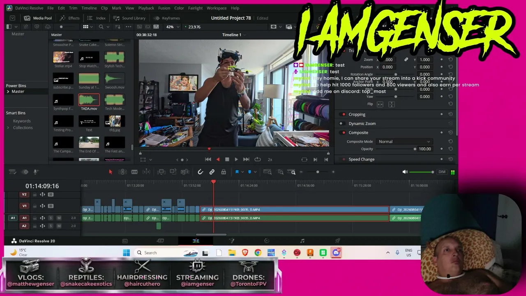This screenshot has width=526, height=296.
Task: Solo audio track A1 with S button
Action: tap(51, 218)
